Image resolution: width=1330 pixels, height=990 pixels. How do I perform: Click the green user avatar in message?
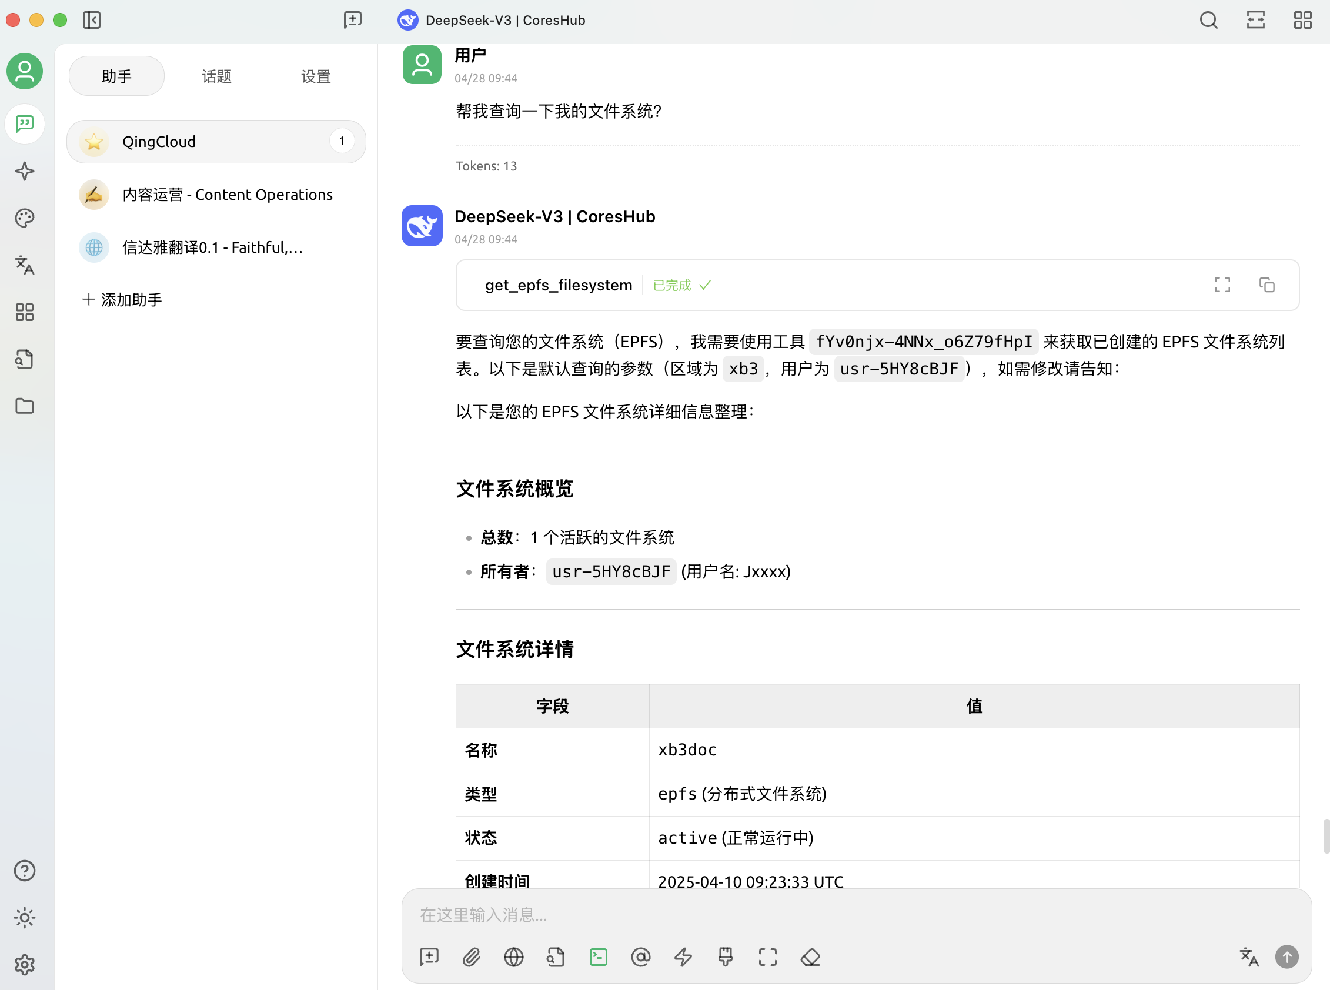tap(422, 64)
